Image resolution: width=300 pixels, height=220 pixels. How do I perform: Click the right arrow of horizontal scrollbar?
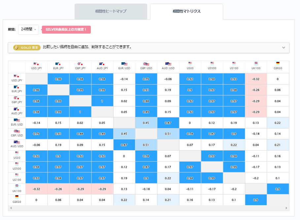tap(286, 208)
